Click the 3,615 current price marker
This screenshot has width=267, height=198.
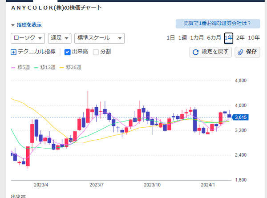240,117
